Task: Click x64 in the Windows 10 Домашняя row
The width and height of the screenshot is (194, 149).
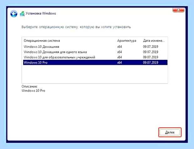Action: (120, 47)
